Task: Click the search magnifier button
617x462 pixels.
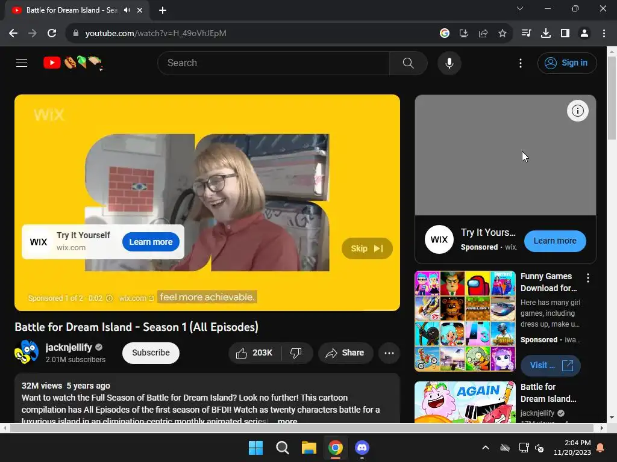Action: point(408,63)
